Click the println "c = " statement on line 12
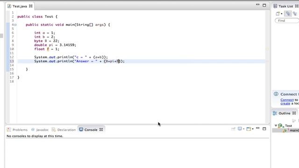 [x=71, y=57]
